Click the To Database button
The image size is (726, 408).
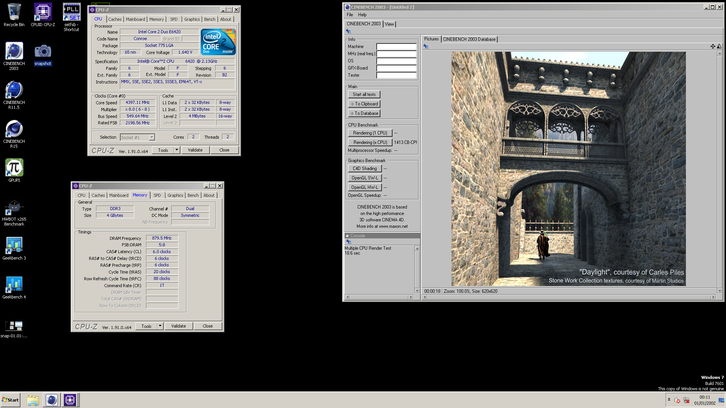364,113
